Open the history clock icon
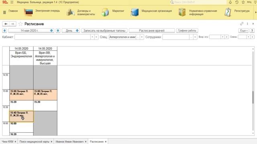Viewport: 257px width, 144px height. pos(237,2)
